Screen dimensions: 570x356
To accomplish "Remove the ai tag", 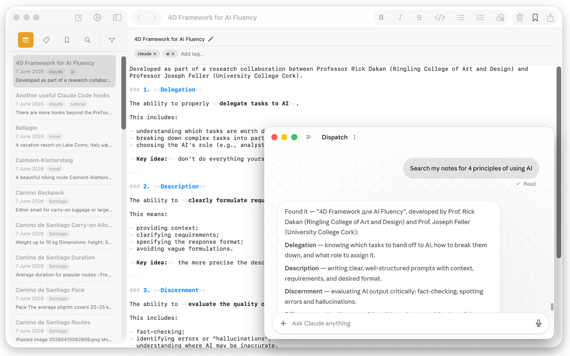I will tap(173, 54).
